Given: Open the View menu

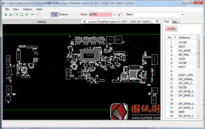Looking at the screenshot, I should pos(16,9).
